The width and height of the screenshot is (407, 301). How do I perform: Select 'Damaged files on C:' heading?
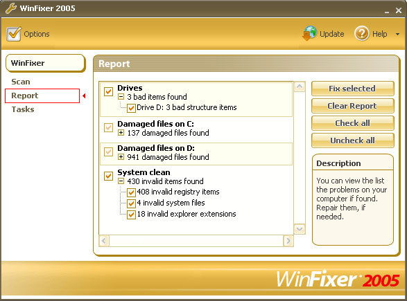coord(155,124)
